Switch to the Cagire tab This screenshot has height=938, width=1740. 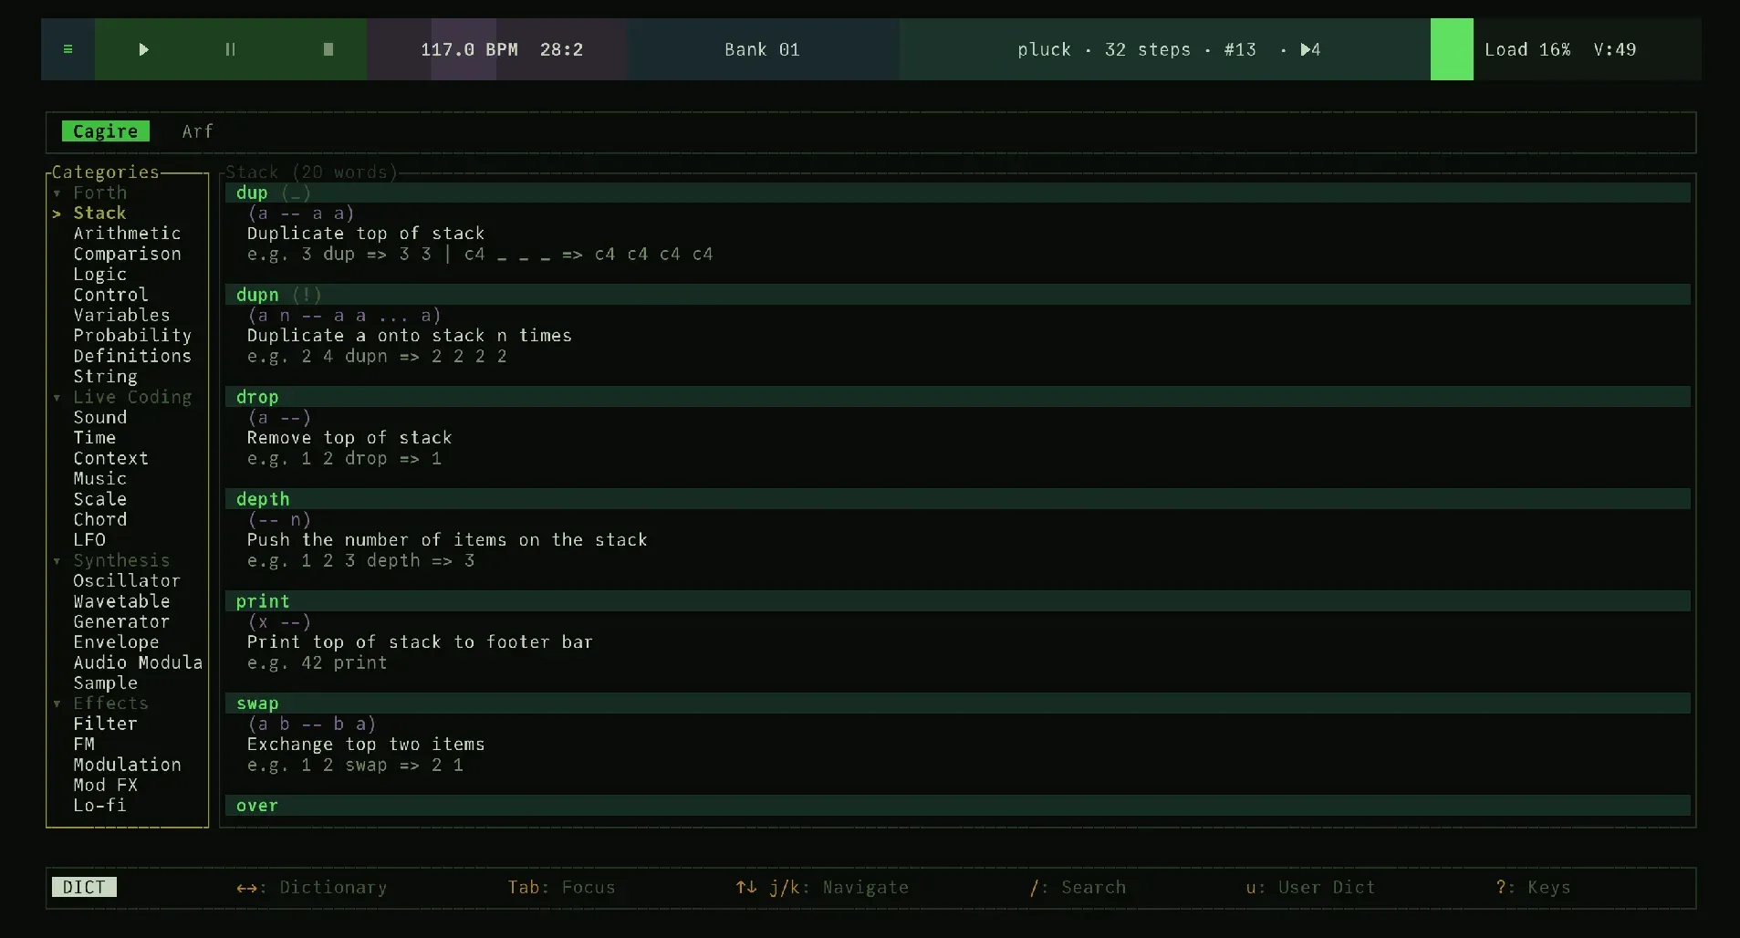(x=106, y=131)
